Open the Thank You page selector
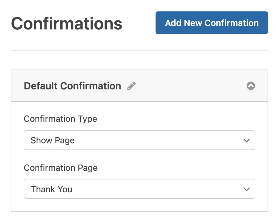The image size is (276, 222). point(139,189)
